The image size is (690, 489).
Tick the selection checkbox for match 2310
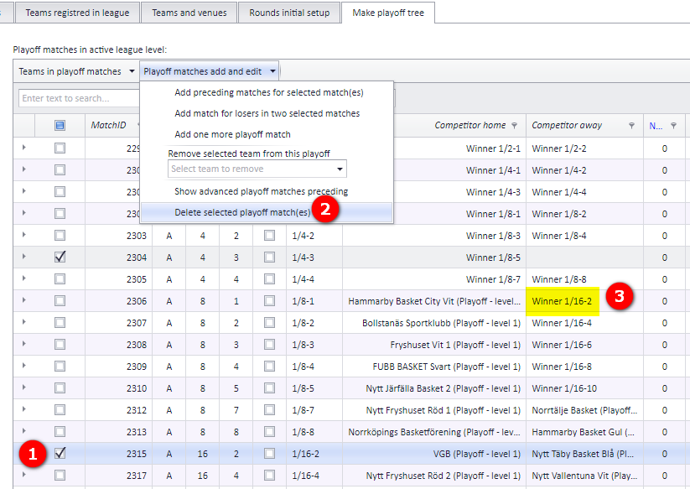(x=60, y=388)
